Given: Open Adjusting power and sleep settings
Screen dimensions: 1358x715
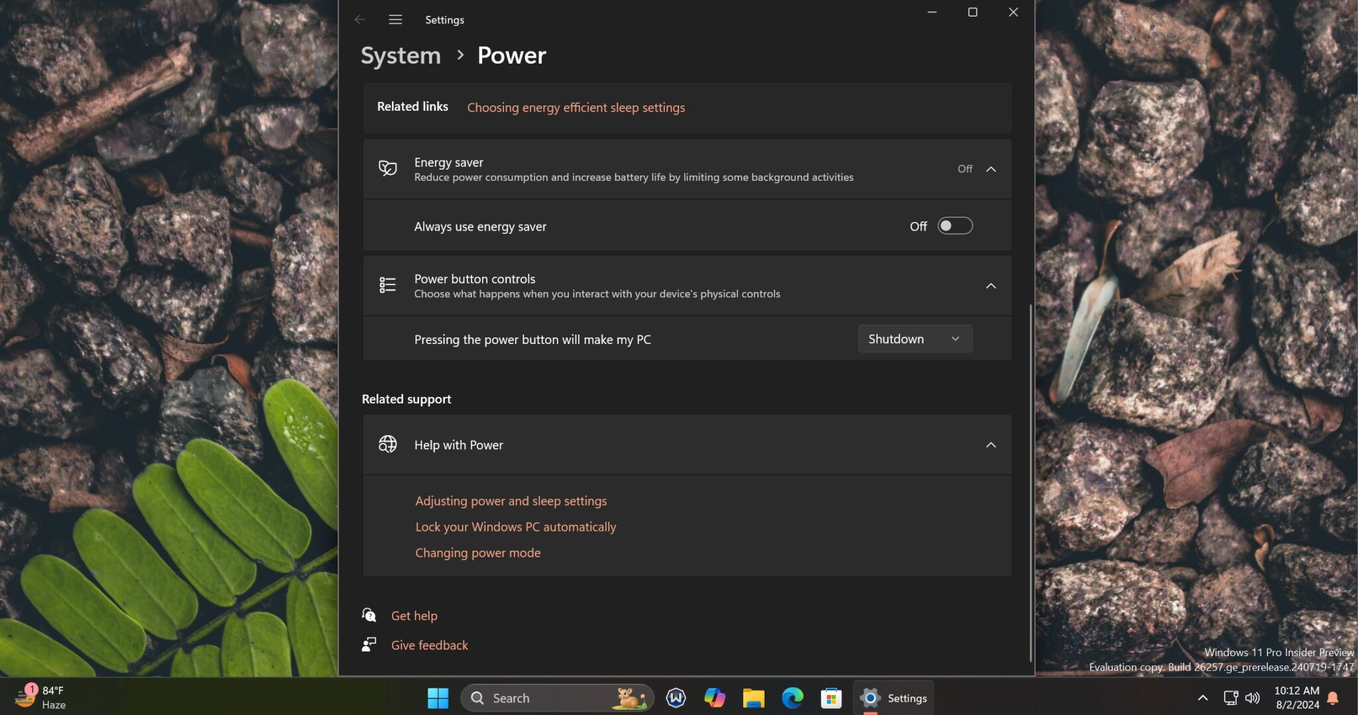Looking at the screenshot, I should pos(511,500).
